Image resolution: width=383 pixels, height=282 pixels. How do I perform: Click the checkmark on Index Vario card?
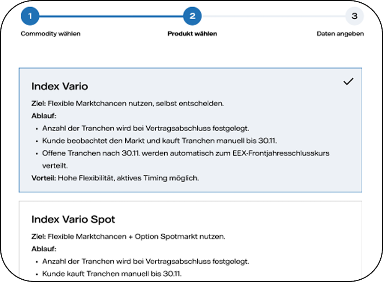pos(348,81)
